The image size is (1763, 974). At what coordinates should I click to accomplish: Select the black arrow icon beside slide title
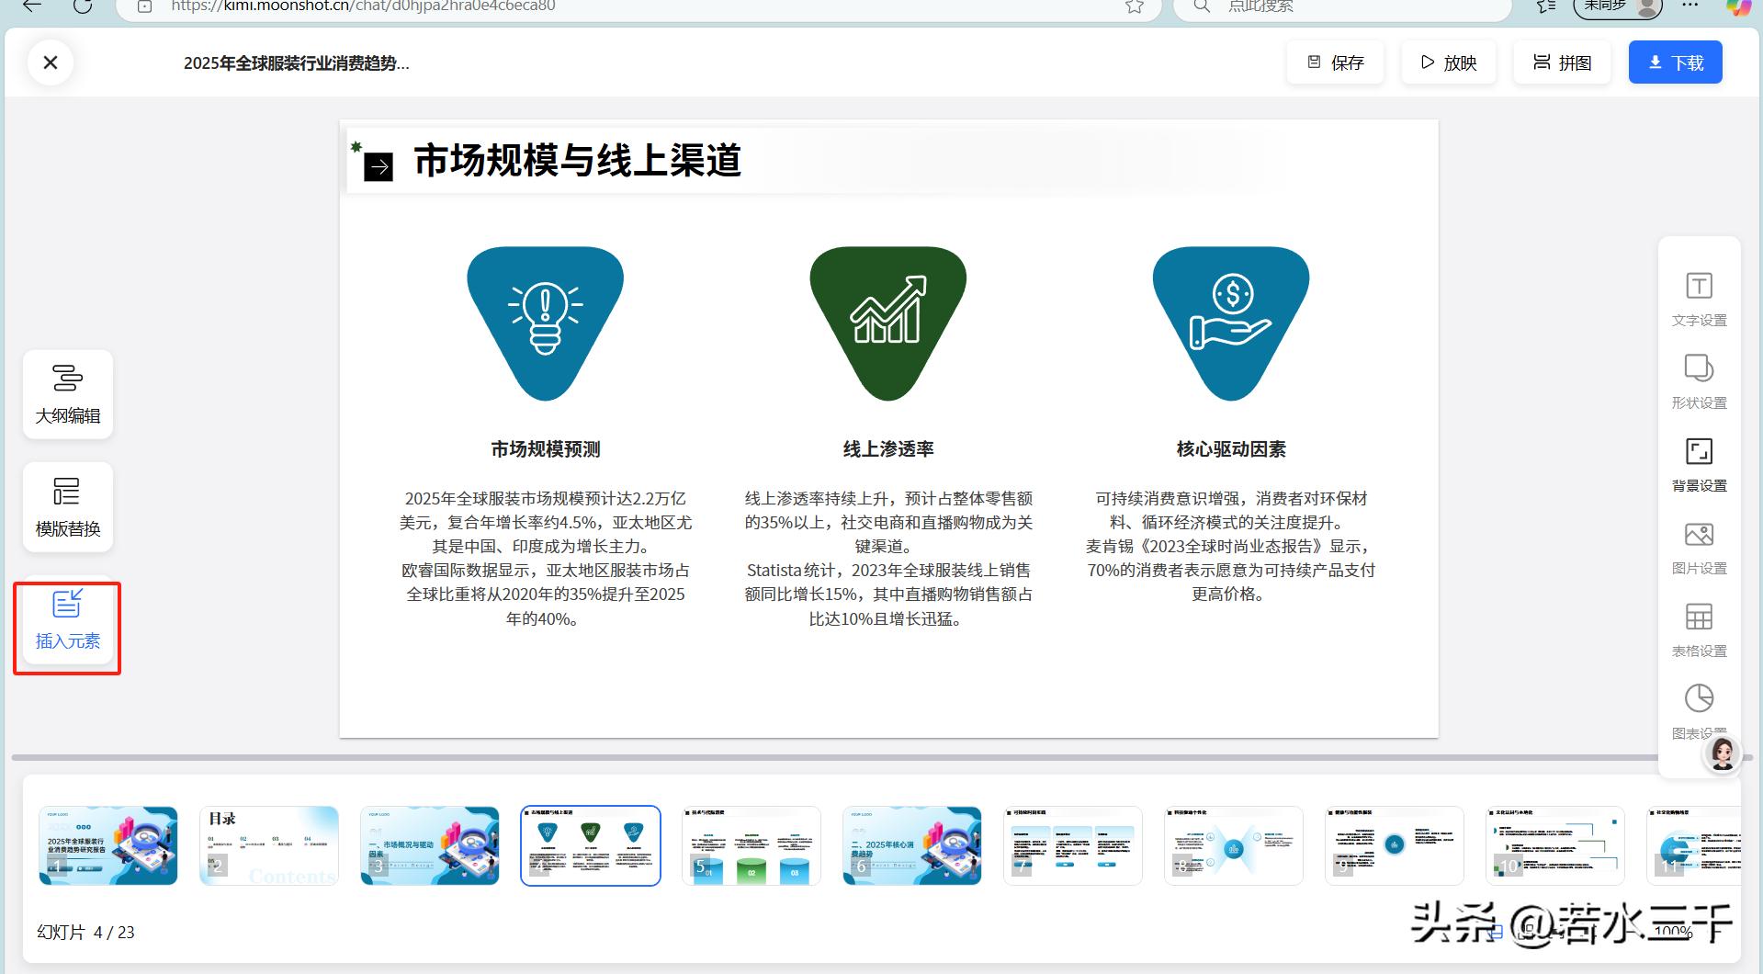click(x=379, y=166)
